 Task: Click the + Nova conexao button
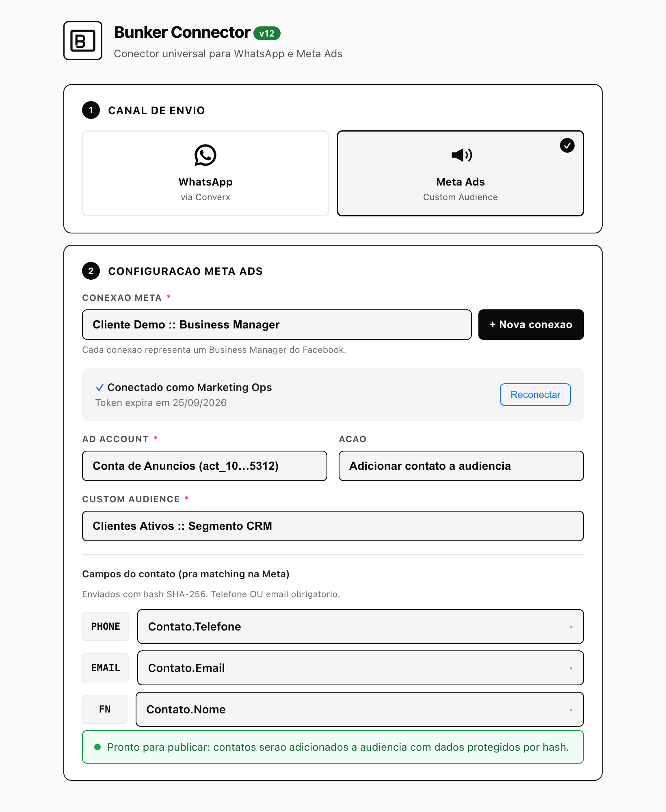point(531,325)
